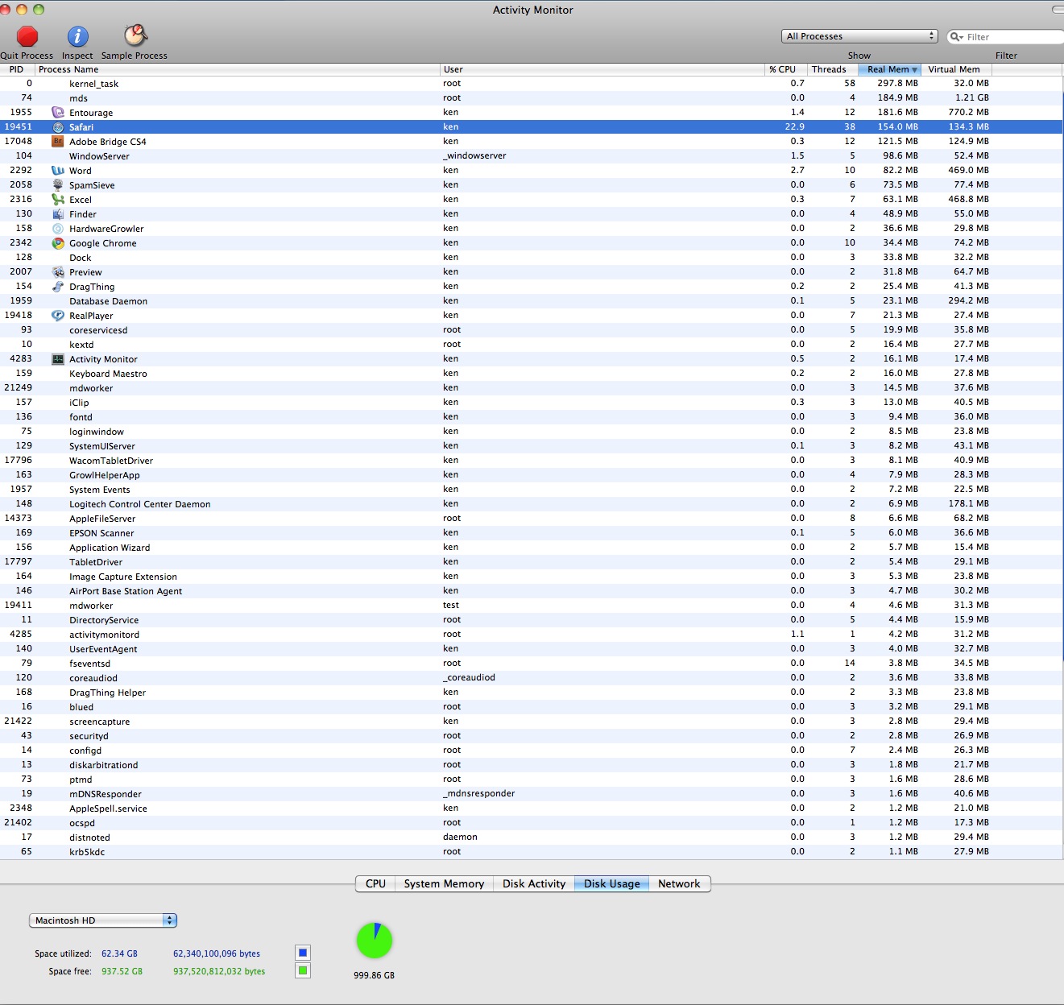The width and height of the screenshot is (1064, 1005).
Task: Select the mds process row
Action: click(x=532, y=98)
